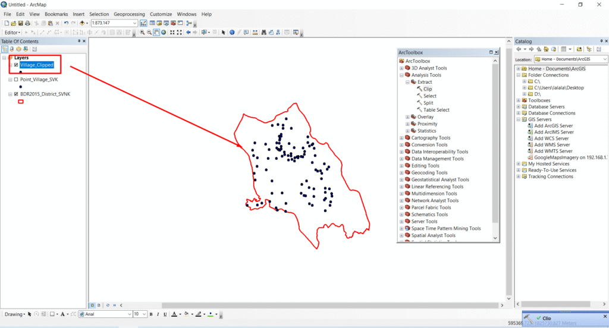Enable Point_Village_SVK layer checkbox
The height and width of the screenshot is (328, 609).
coord(16,80)
